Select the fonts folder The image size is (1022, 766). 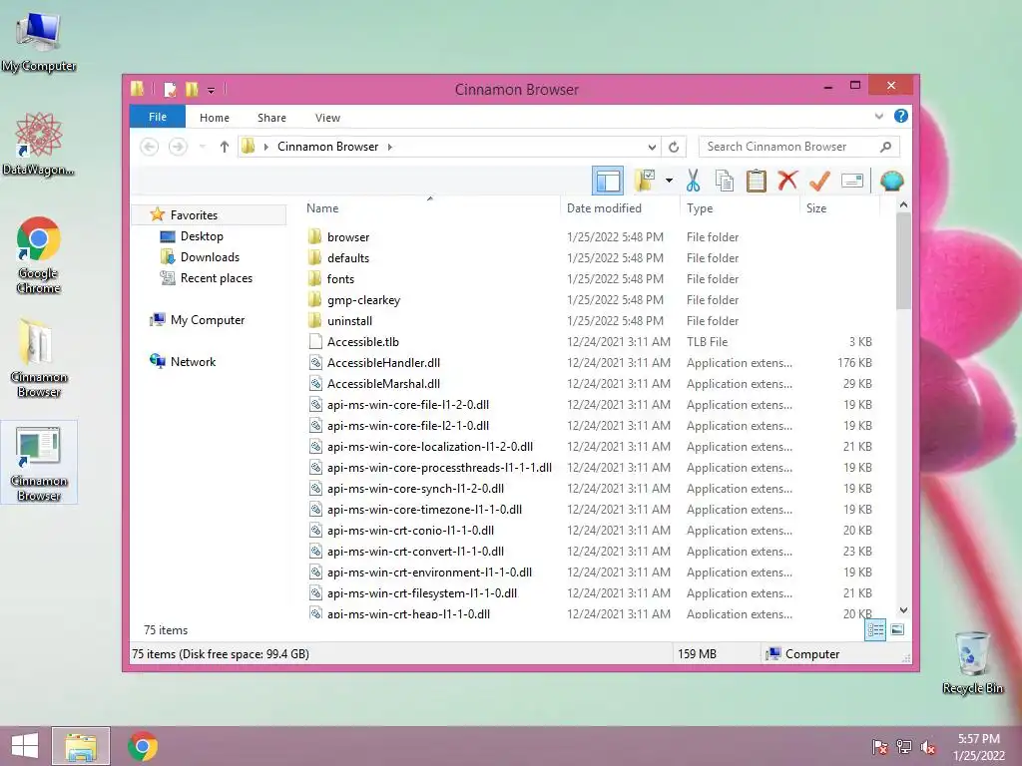point(340,279)
